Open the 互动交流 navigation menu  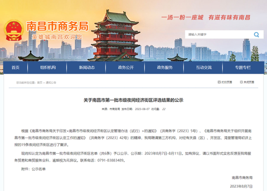(x=204, y=67)
